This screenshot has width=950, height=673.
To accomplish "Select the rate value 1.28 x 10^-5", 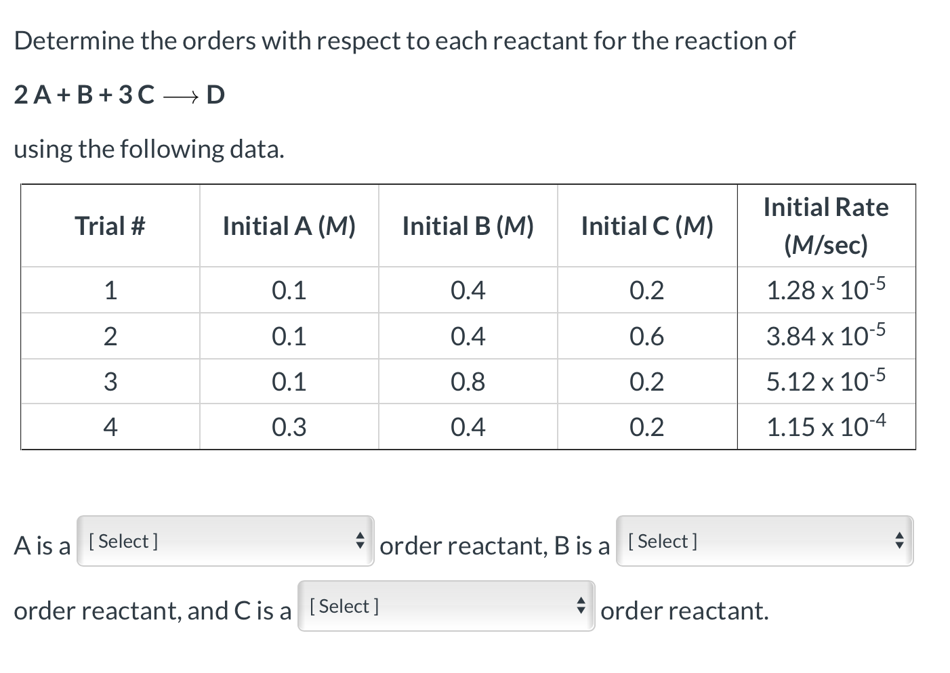I will click(x=825, y=290).
